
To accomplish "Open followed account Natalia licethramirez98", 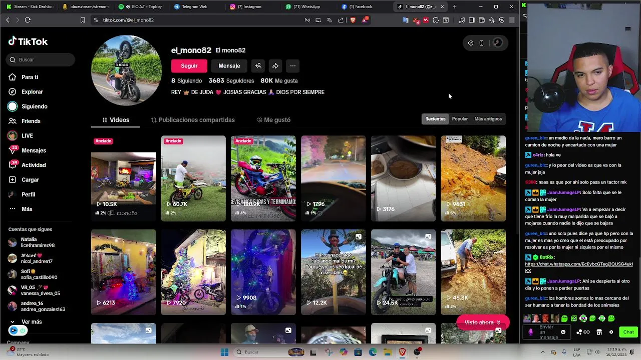I will (x=32, y=242).
